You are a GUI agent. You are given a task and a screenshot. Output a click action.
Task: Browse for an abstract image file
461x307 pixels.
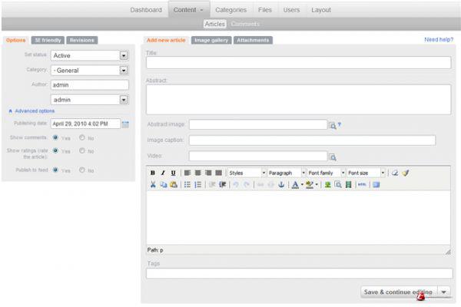[333, 125]
